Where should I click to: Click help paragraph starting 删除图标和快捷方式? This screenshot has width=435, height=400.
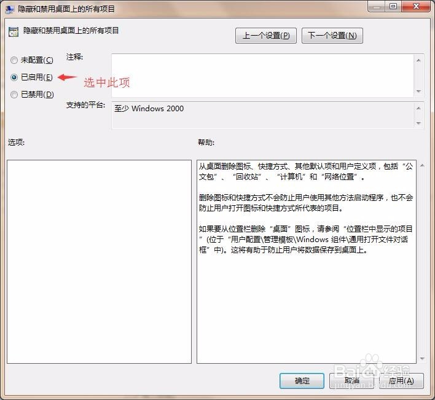click(x=306, y=203)
